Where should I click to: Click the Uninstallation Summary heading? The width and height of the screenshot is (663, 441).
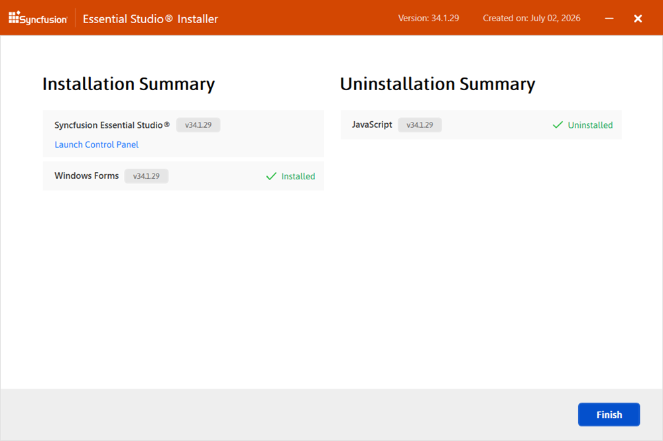pos(438,84)
